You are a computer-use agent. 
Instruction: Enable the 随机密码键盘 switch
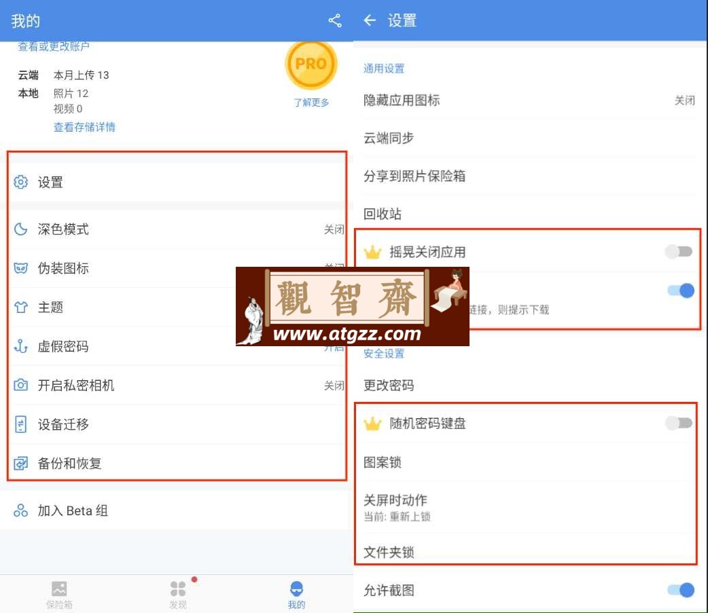click(x=679, y=423)
